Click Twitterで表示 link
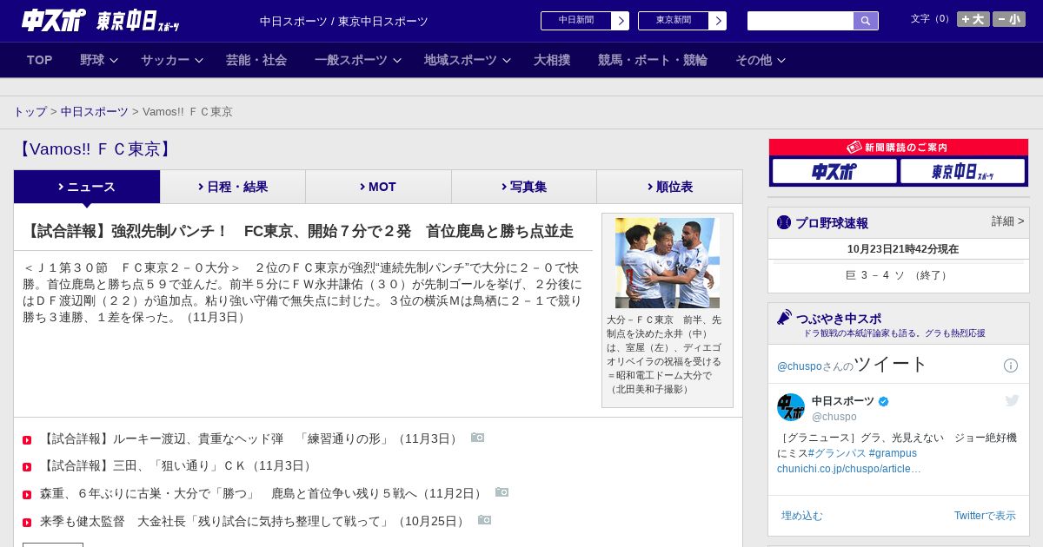The height and width of the screenshot is (547, 1043). tap(985, 516)
